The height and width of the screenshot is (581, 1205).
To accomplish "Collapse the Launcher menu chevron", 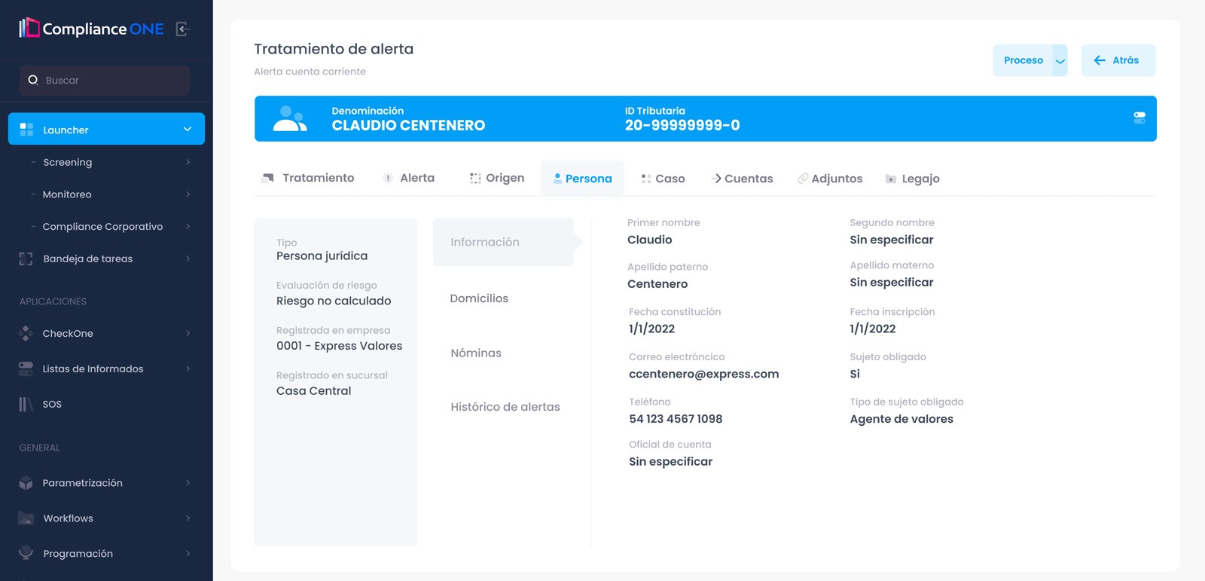I will pos(188,130).
